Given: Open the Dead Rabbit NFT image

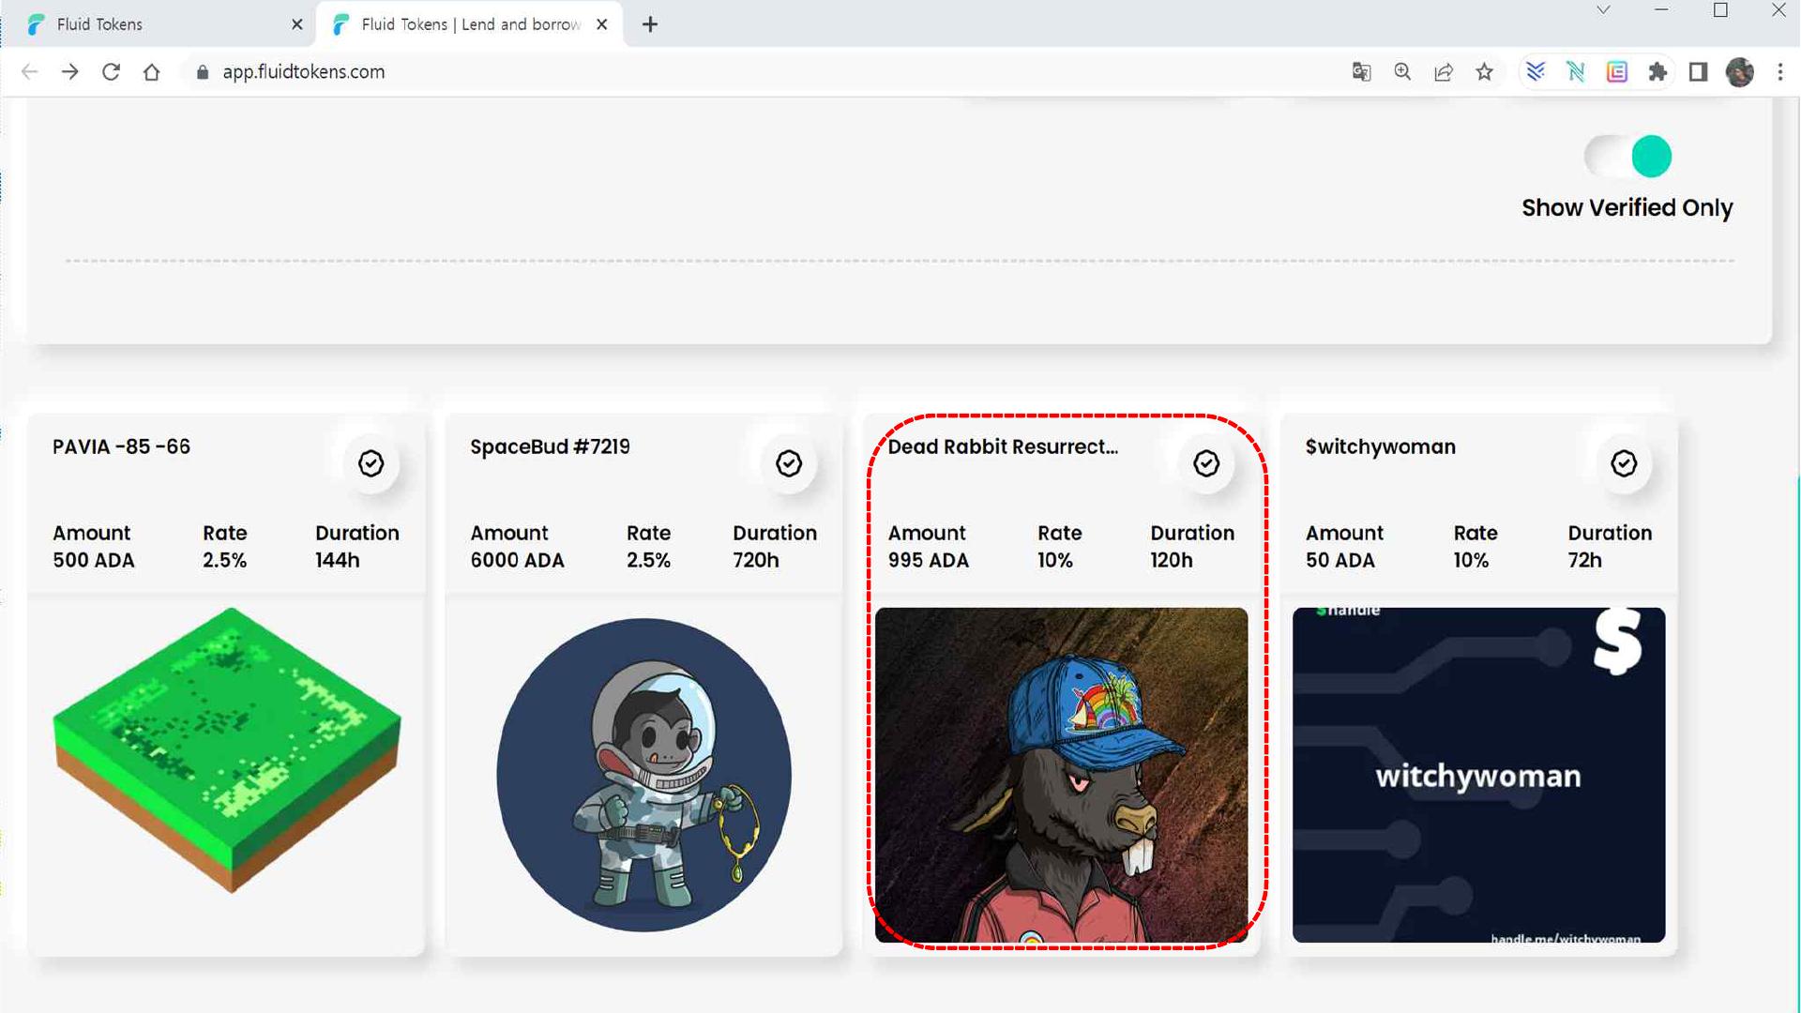Looking at the screenshot, I should [1061, 775].
